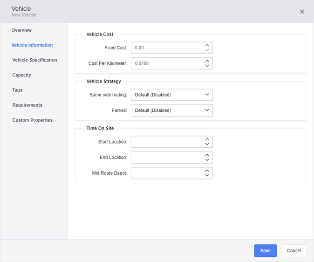Decrease Cost Per Kilometer using down arrow
The image size is (314, 262).
click(x=207, y=66)
